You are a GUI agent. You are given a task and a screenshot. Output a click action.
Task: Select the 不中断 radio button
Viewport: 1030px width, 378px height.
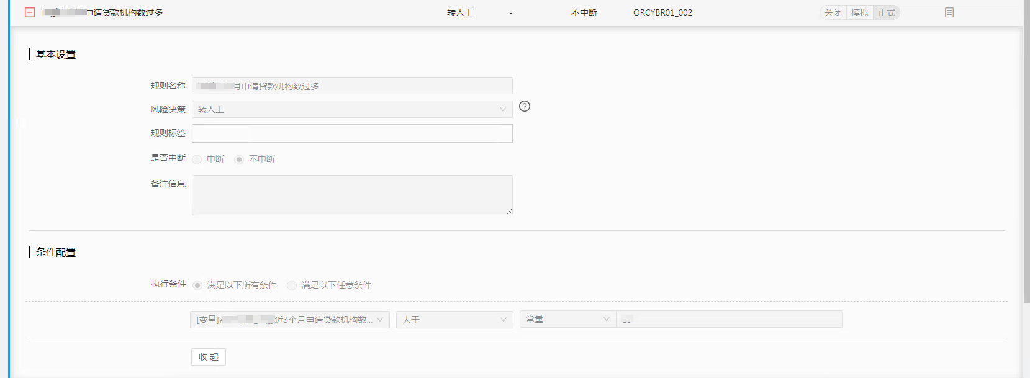pos(239,160)
